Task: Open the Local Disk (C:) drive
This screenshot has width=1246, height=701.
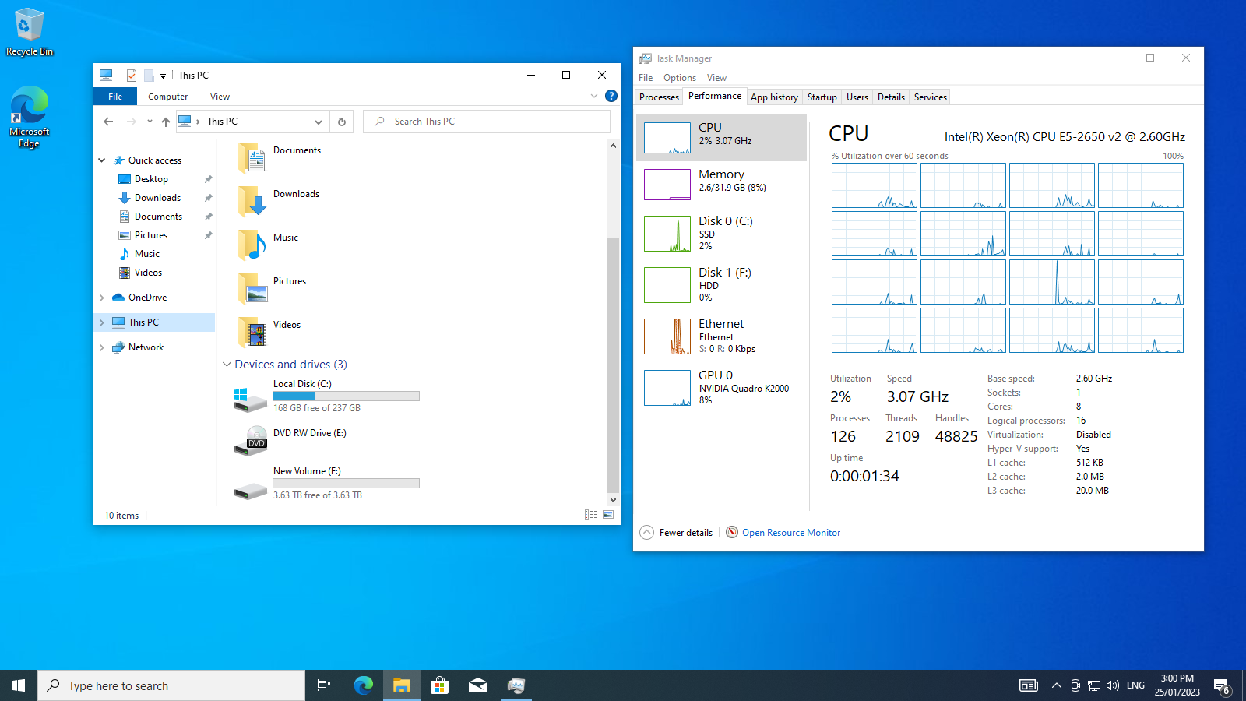Action: coord(302,384)
